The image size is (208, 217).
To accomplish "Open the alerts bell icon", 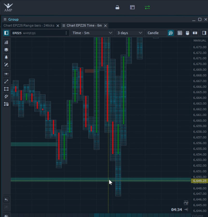I will click(6, 57).
